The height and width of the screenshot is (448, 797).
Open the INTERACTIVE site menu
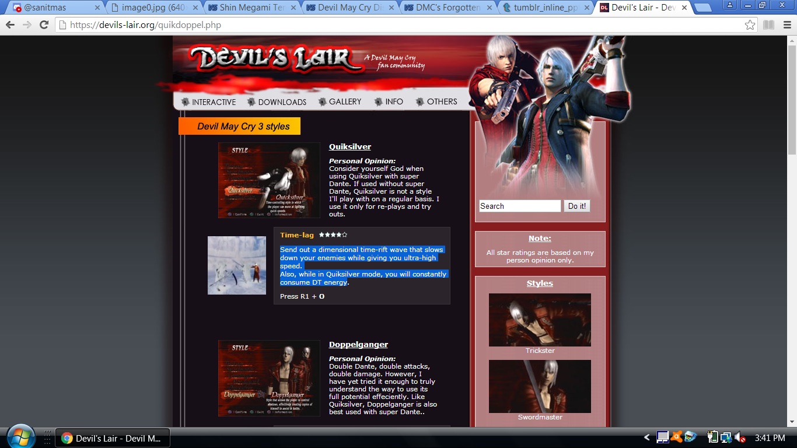(x=209, y=102)
